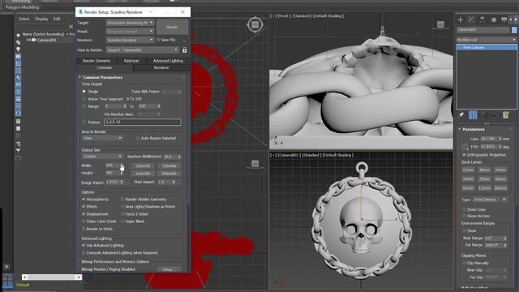This screenshot has width=519, height=292.
Task: Open the Hierarchy command panel tab
Action: point(483,19)
